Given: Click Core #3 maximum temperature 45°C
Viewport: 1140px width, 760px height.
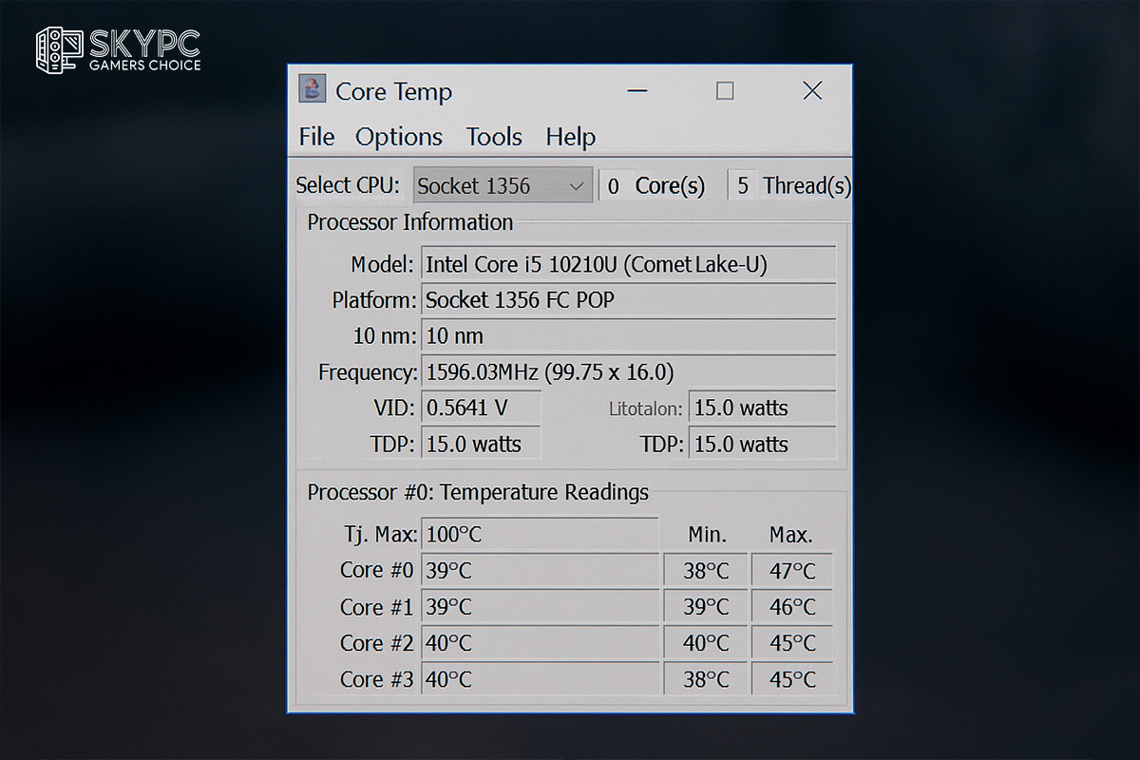Looking at the screenshot, I should coord(792,678).
